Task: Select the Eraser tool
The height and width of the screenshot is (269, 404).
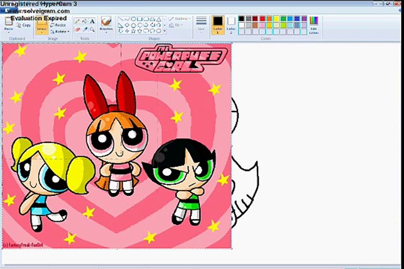Action: 77,30
